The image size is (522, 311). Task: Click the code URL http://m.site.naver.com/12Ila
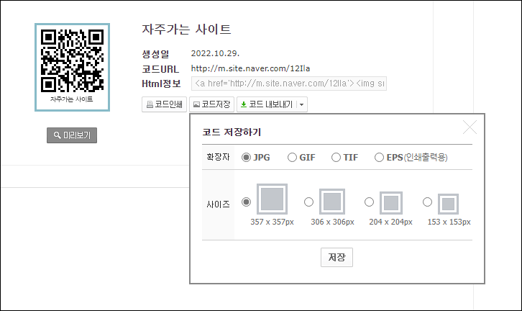coord(250,68)
